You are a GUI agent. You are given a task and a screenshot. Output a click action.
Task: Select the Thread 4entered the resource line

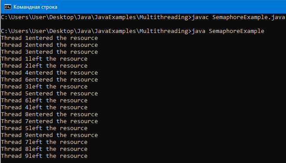click(49, 73)
